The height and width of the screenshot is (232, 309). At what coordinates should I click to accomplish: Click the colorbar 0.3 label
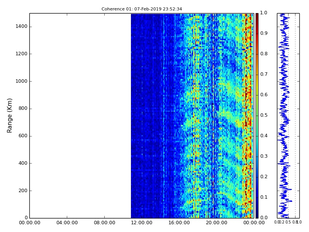click(x=264, y=156)
